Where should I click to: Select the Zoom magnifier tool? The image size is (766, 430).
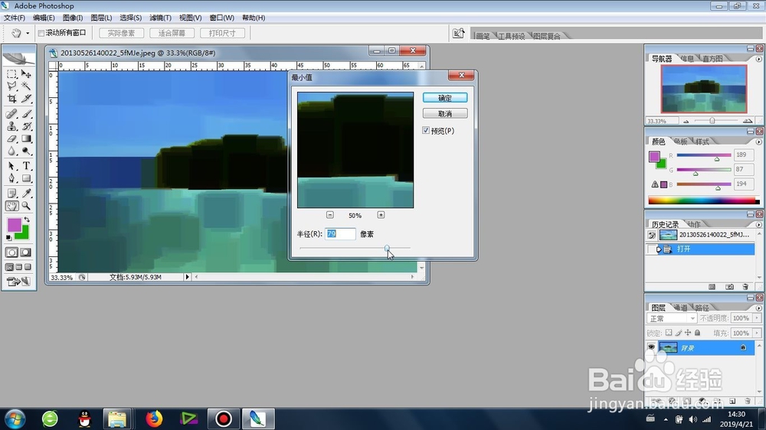[x=26, y=206]
